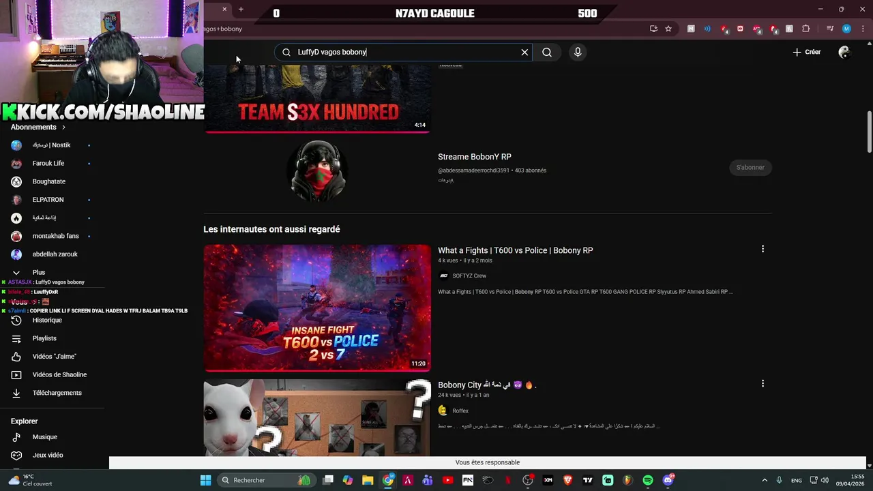
Task: Click the magnifier search button
Action: 547,52
